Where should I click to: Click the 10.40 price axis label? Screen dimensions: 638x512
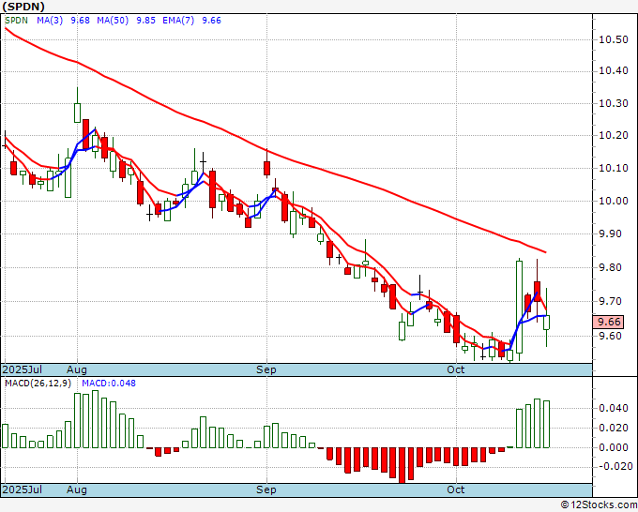tap(614, 71)
